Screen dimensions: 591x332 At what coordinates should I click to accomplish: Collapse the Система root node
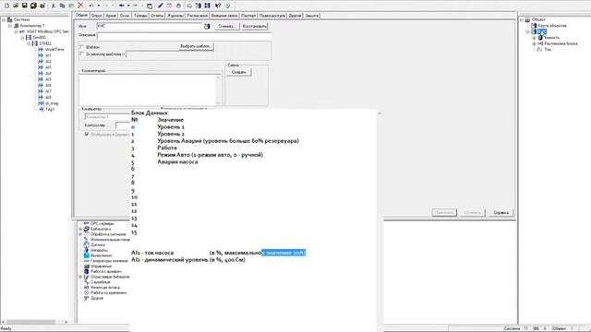(x=4, y=19)
